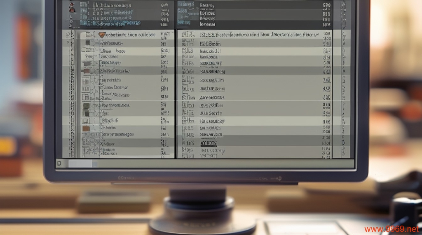Click the orange shield icon in left pane header
This screenshot has height=235, width=422.
(x=102, y=35)
